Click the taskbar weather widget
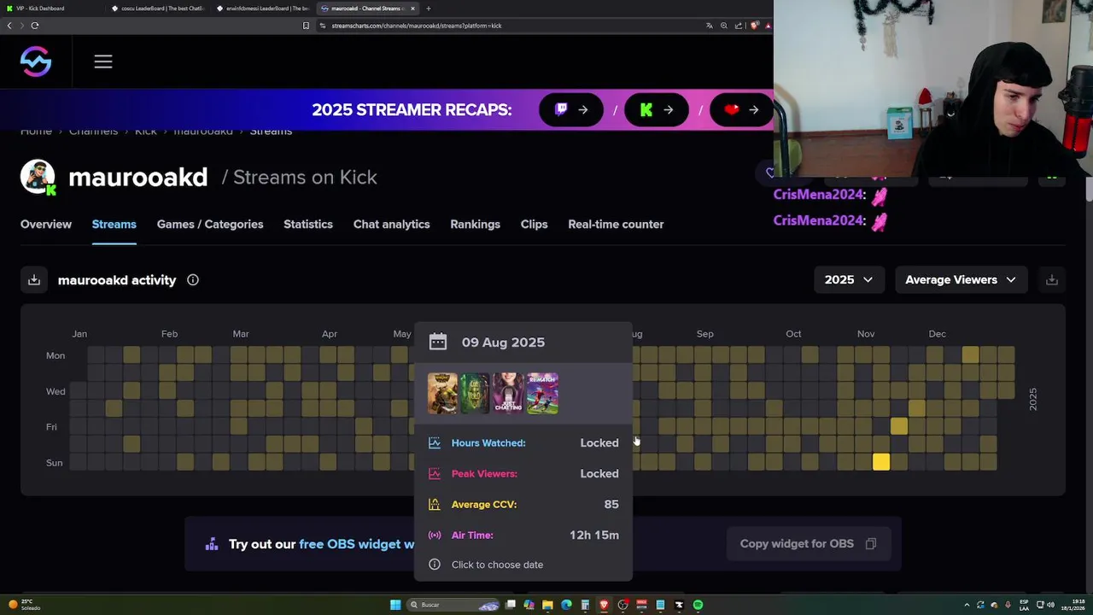This screenshot has height=615, width=1093. pyautogui.click(x=24, y=605)
